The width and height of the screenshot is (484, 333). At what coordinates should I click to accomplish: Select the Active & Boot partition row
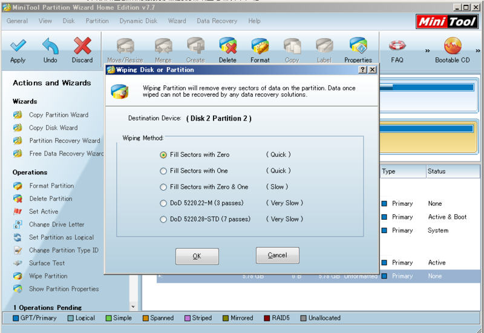tap(430, 217)
